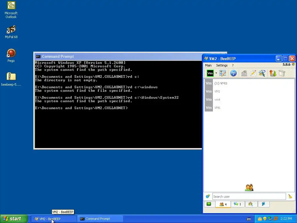Click the blue broadcast antenna icon

(233, 73)
